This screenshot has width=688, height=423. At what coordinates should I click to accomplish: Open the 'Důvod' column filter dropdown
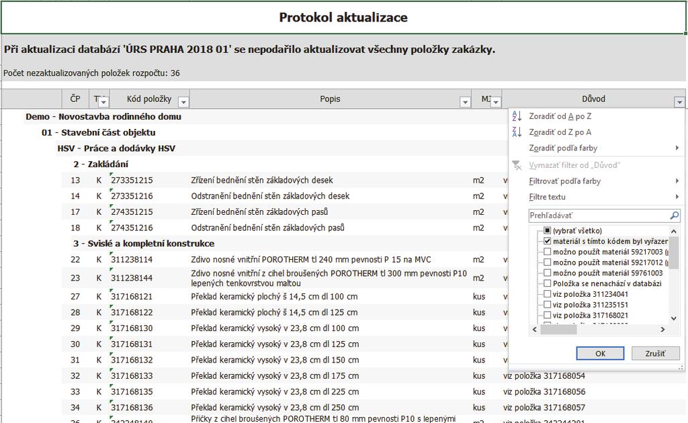tap(679, 102)
